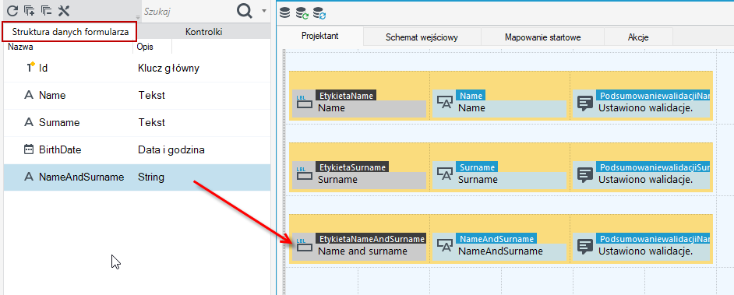Focus the Szukaj search field
The width and height of the screenshot is (734, 295).
click(187, 11)
